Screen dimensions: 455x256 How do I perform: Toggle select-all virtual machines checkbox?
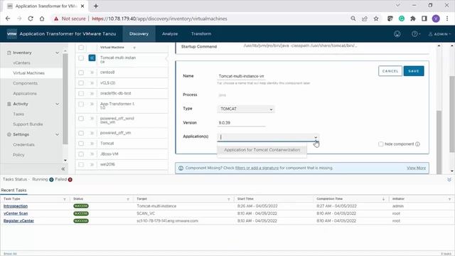81,48
